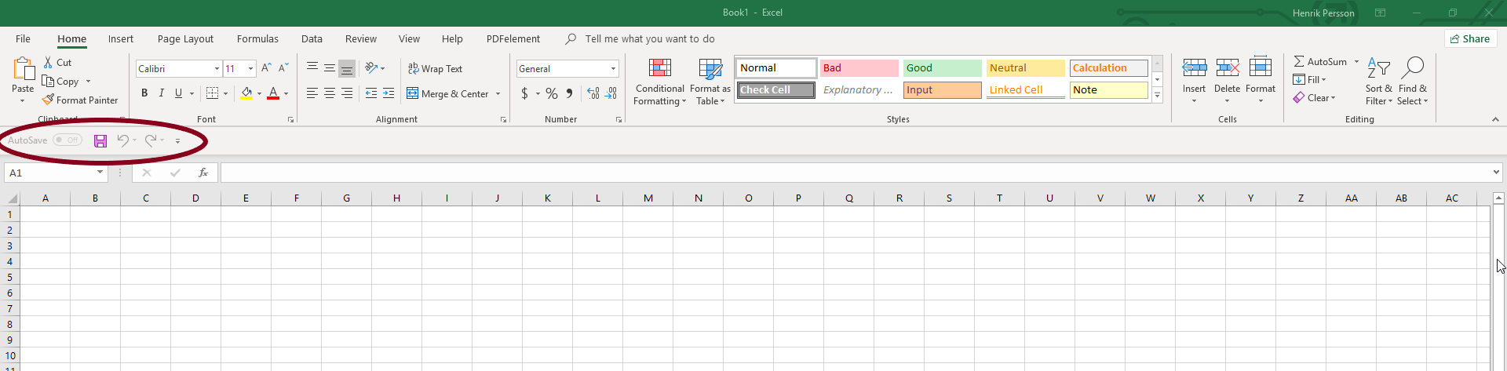Open the General number format dropdown
This screenshot has height=371, width=1507.
(x=614, y=68)
